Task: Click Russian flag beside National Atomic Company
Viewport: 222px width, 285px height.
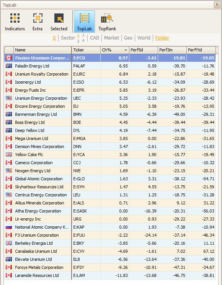Action: 9,227
